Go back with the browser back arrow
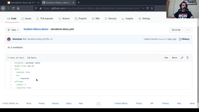The image size is (199, 112). pyautogui.click(x=3, y=8)
